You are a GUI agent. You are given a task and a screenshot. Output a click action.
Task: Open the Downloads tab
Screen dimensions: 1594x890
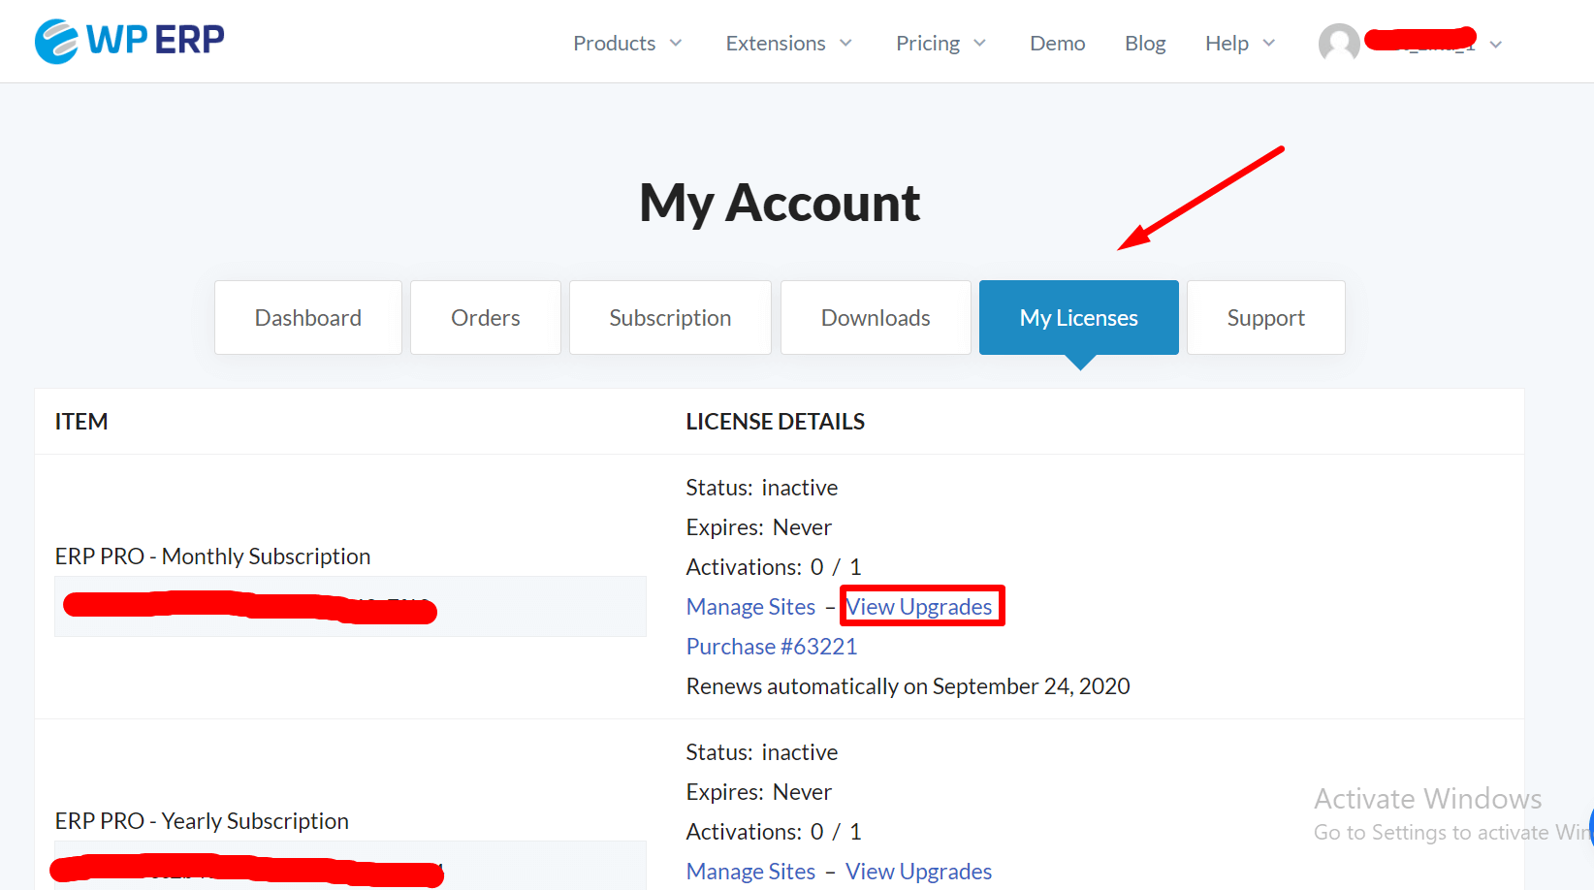click(875, 317)
